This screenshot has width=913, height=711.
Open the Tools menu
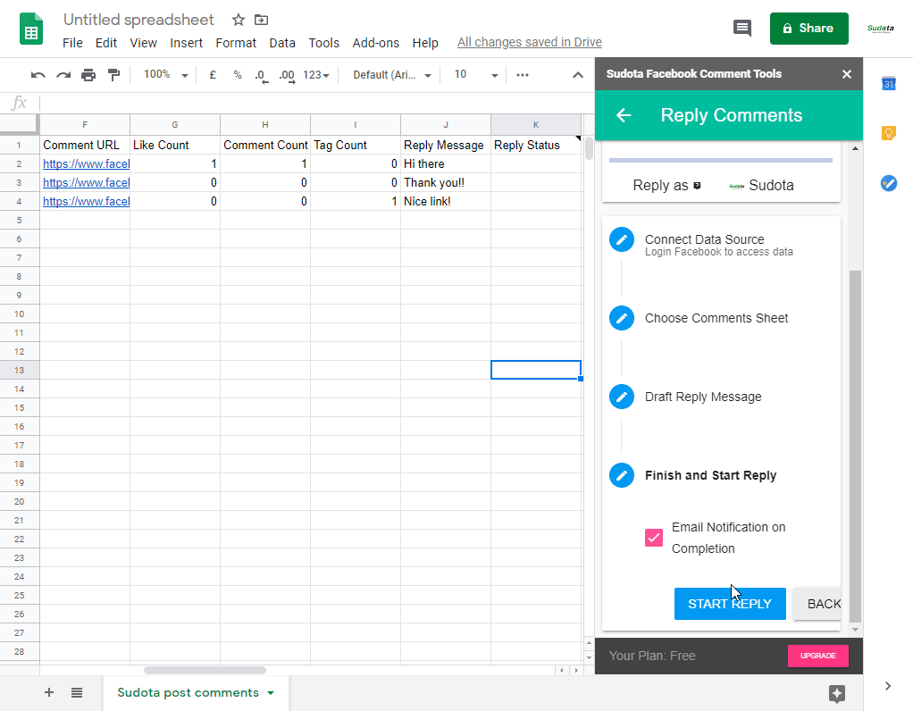tap(323, 43)
